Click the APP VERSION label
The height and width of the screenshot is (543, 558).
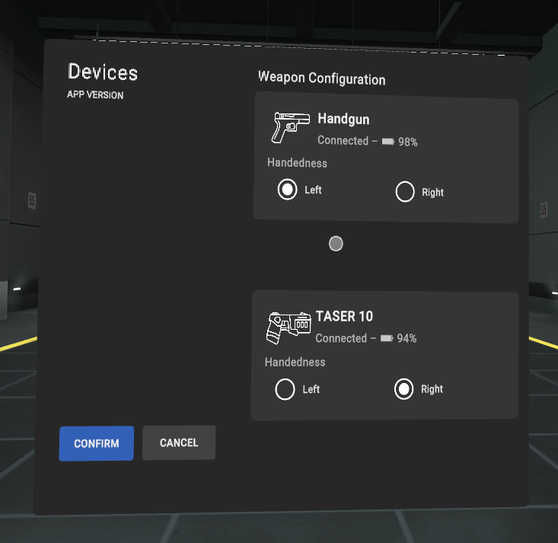(95, 95)
